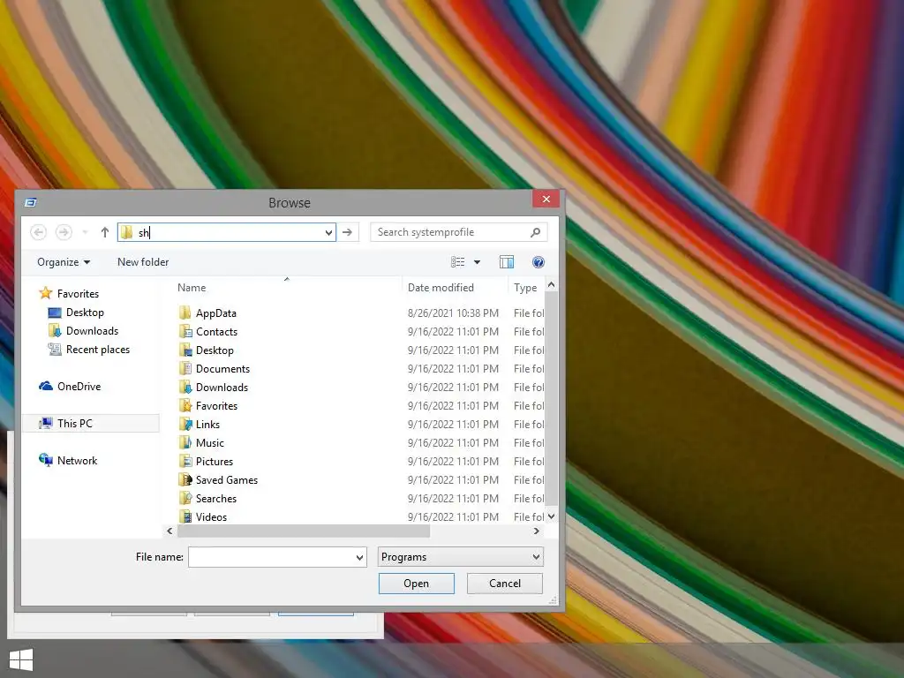
Task: Click the Browse dialog system icon
Action: pyautogui.click(x=31, y=202)
